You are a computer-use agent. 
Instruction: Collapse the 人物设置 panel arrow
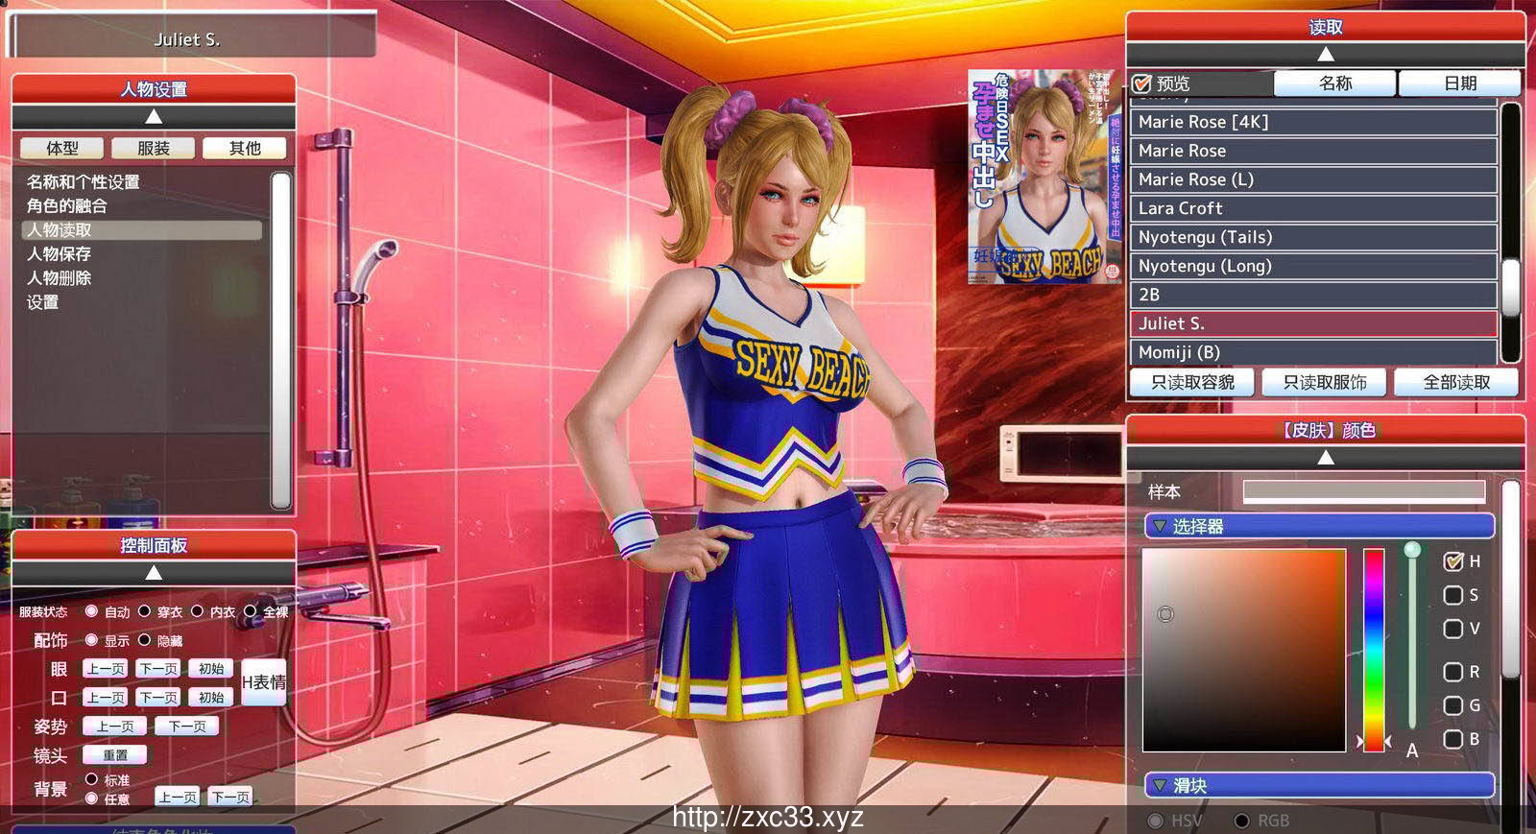[154, 116]
